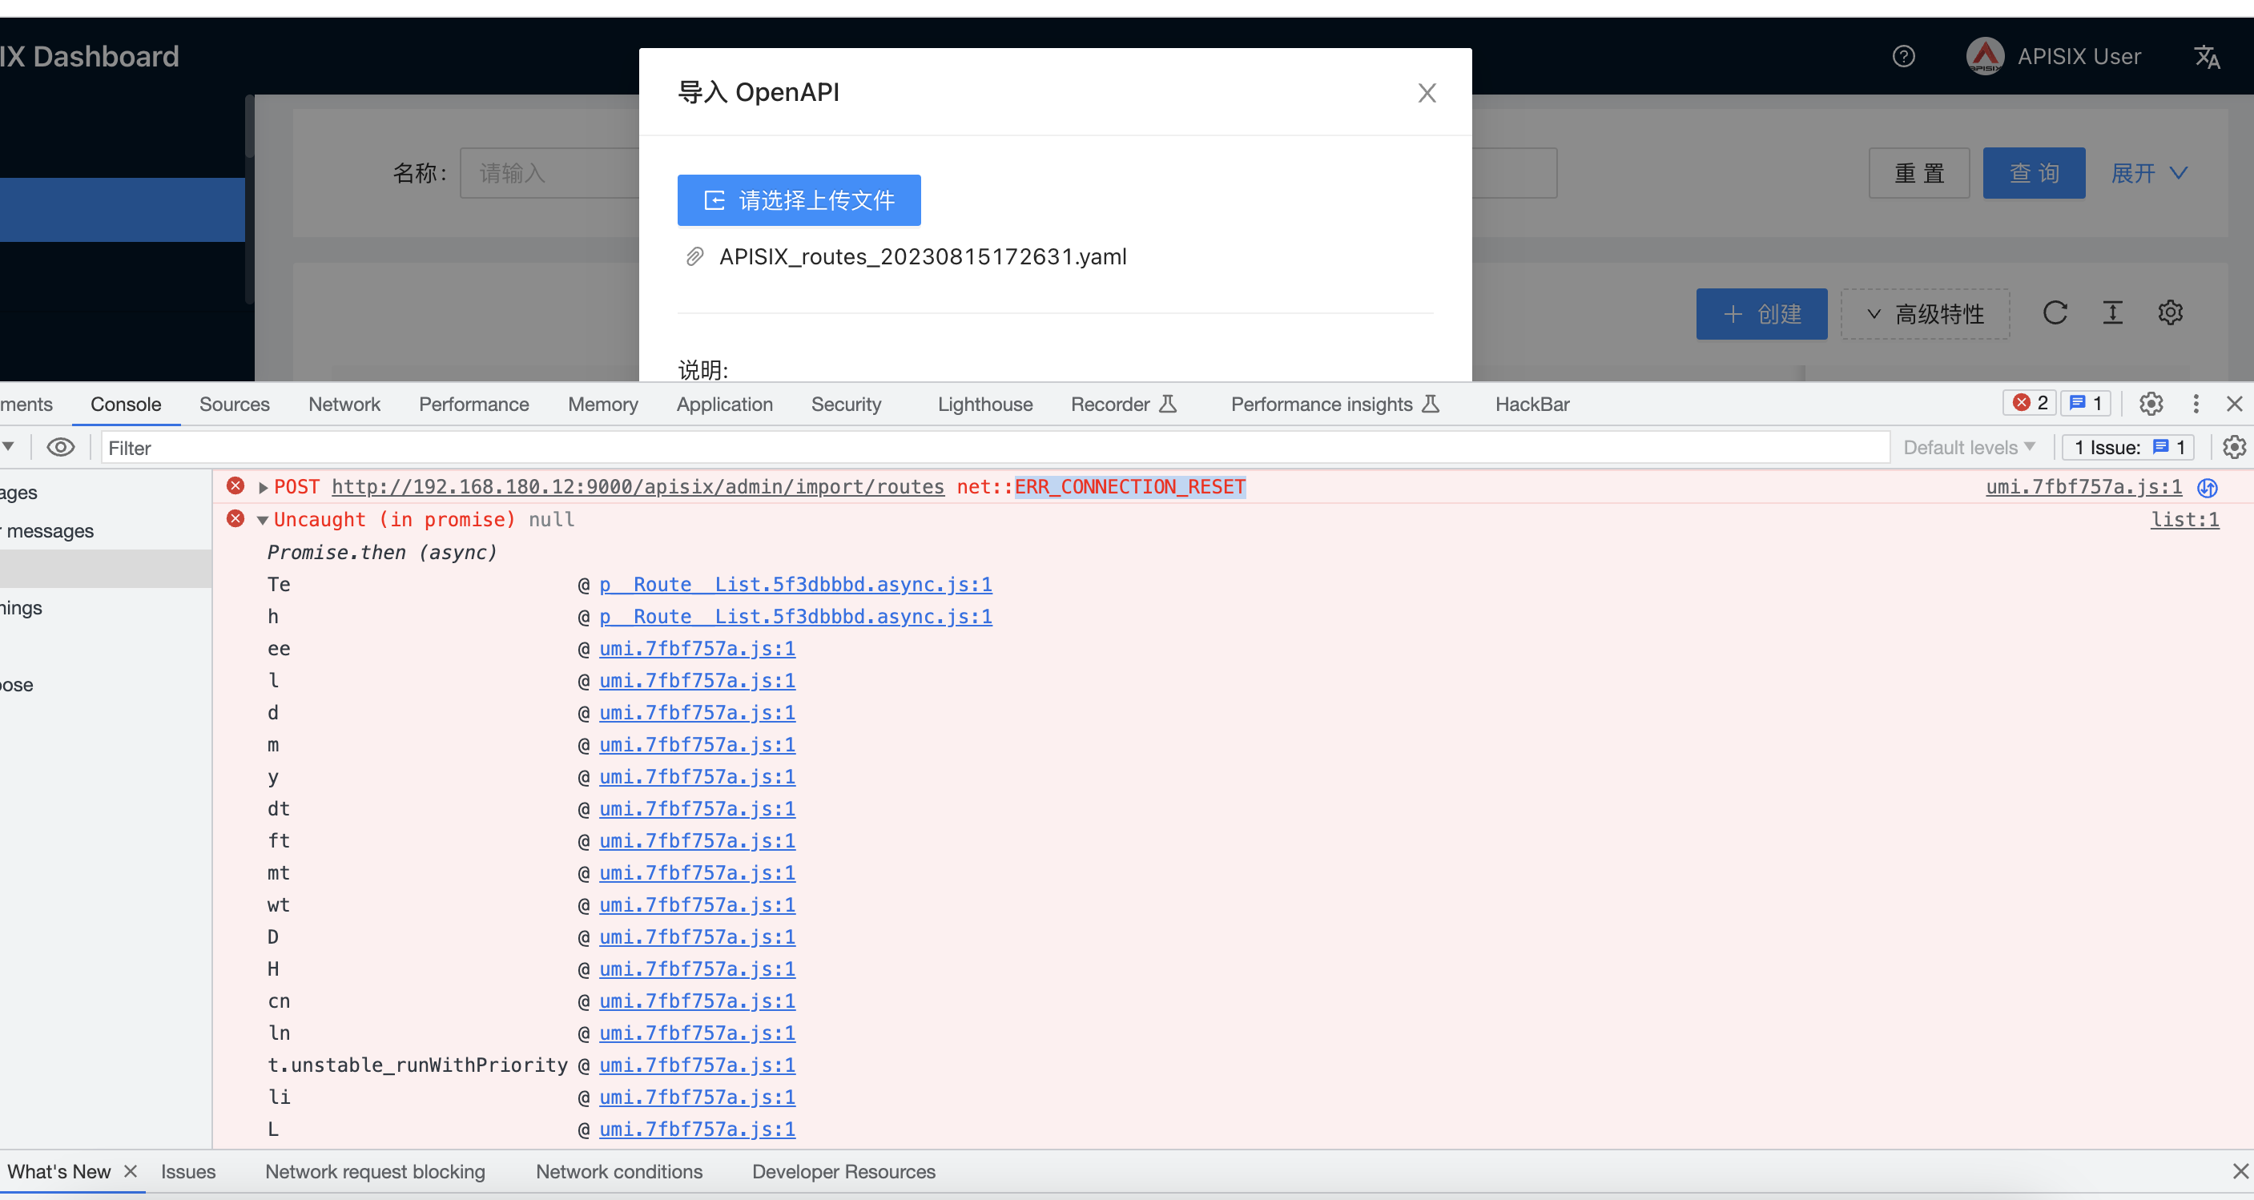Click the paperclip icon next to the yaml file

click(695, 256)
